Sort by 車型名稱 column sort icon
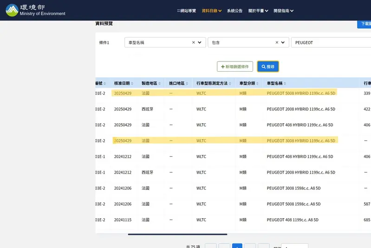 (285, 83)
